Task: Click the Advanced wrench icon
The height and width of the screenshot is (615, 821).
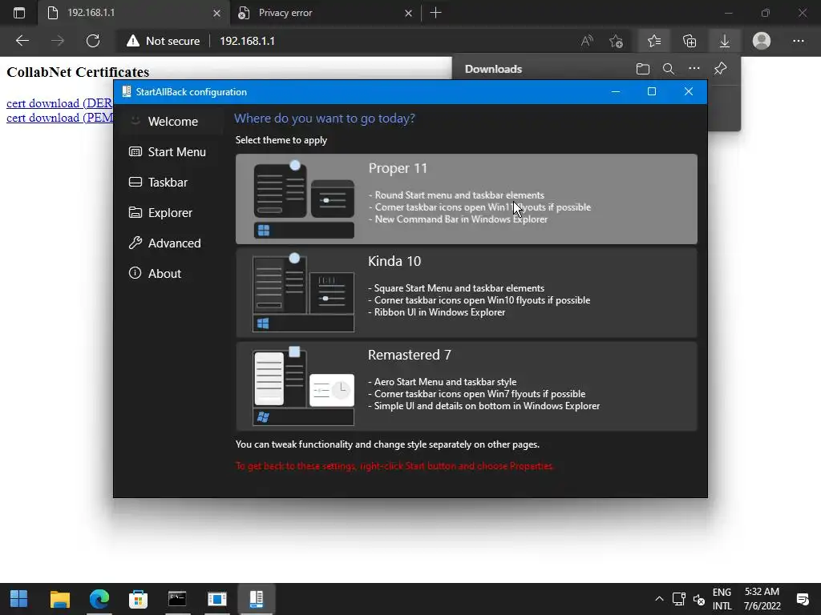Action: (135, 243)
